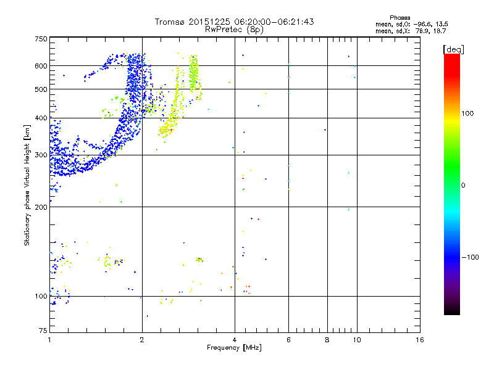Click the 'mean, sd,O: -96.6, 13.5' line
Screen dimensions: 494x370
411,24
